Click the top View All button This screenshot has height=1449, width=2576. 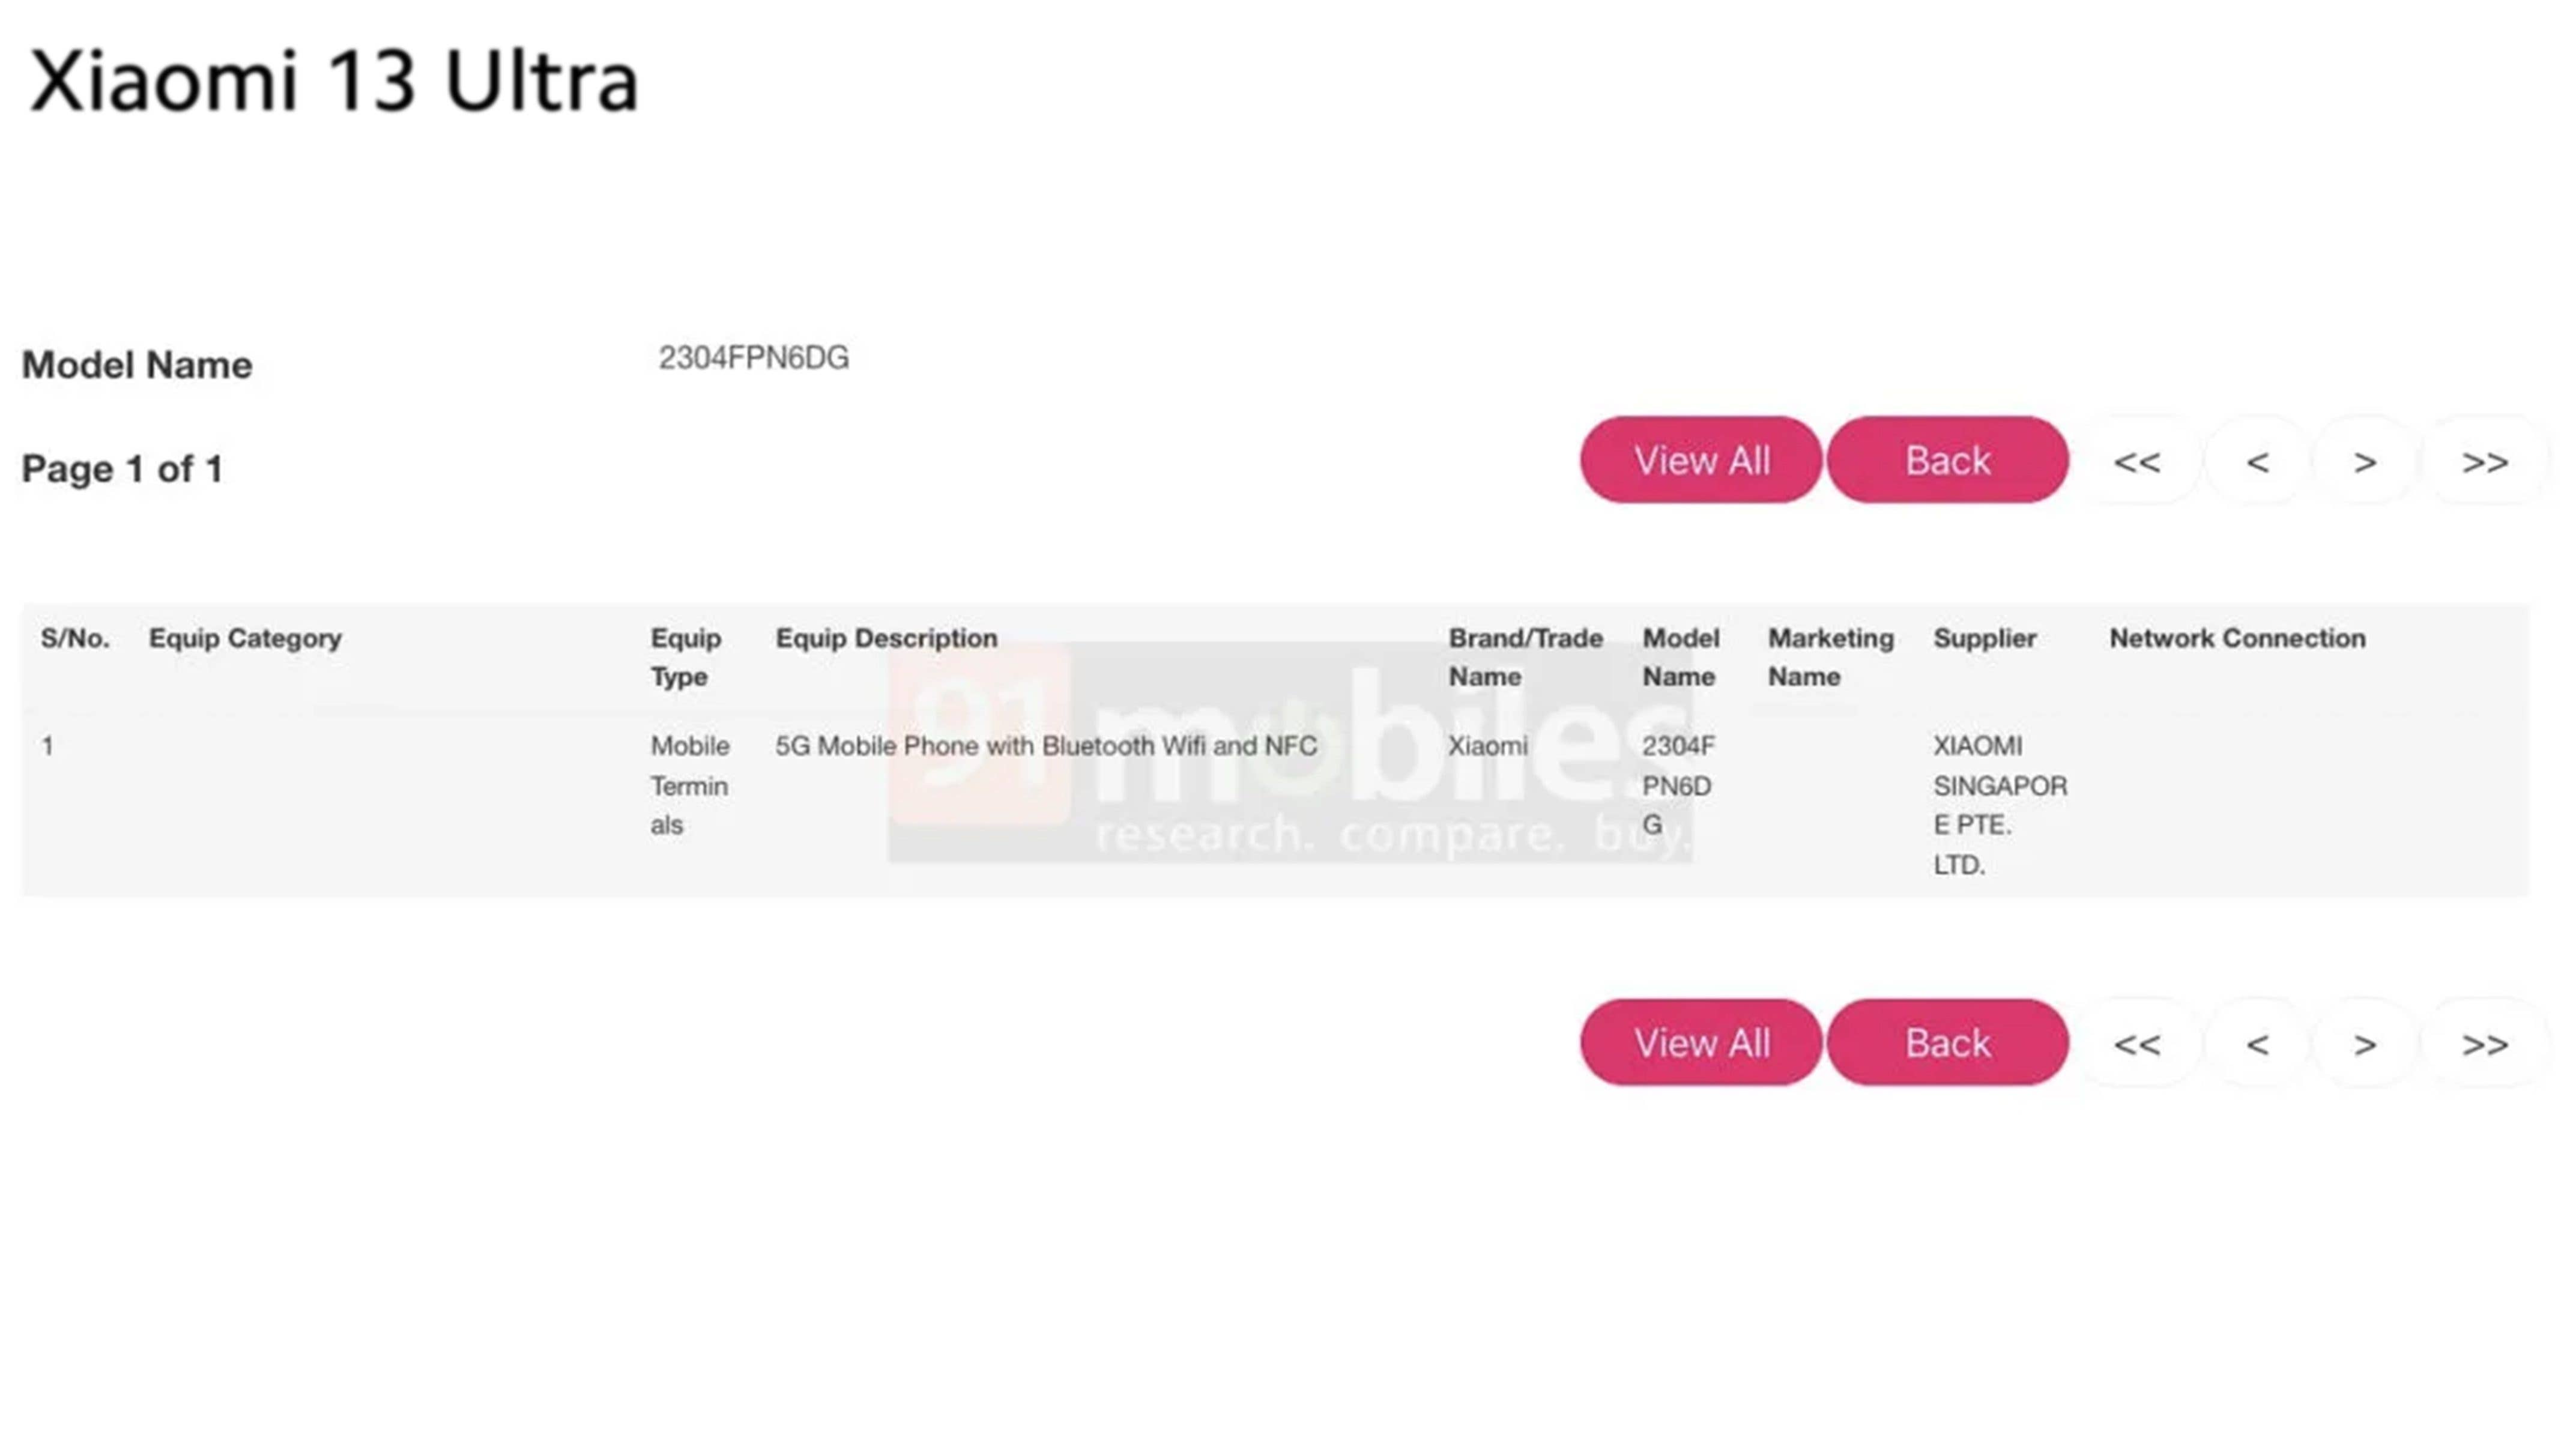[1700, 460]
